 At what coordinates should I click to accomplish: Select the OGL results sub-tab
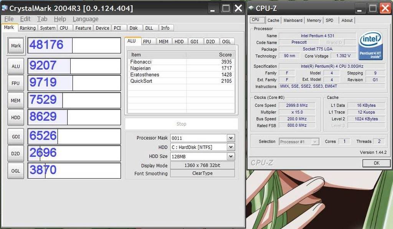click(226, 41)
